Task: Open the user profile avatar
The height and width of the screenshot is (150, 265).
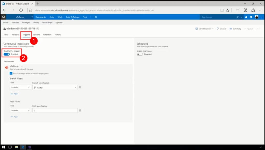Action: (x=256, y=17)
